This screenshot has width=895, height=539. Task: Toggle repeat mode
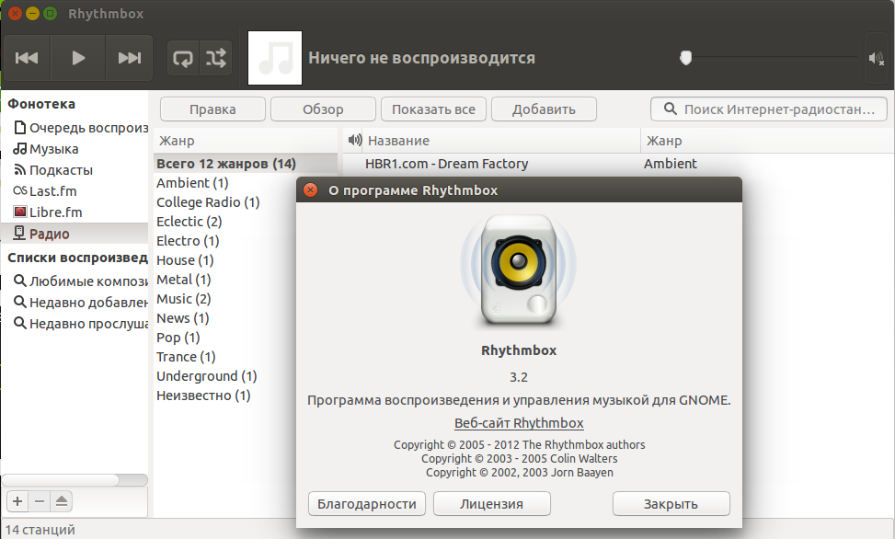pos(183,58)
